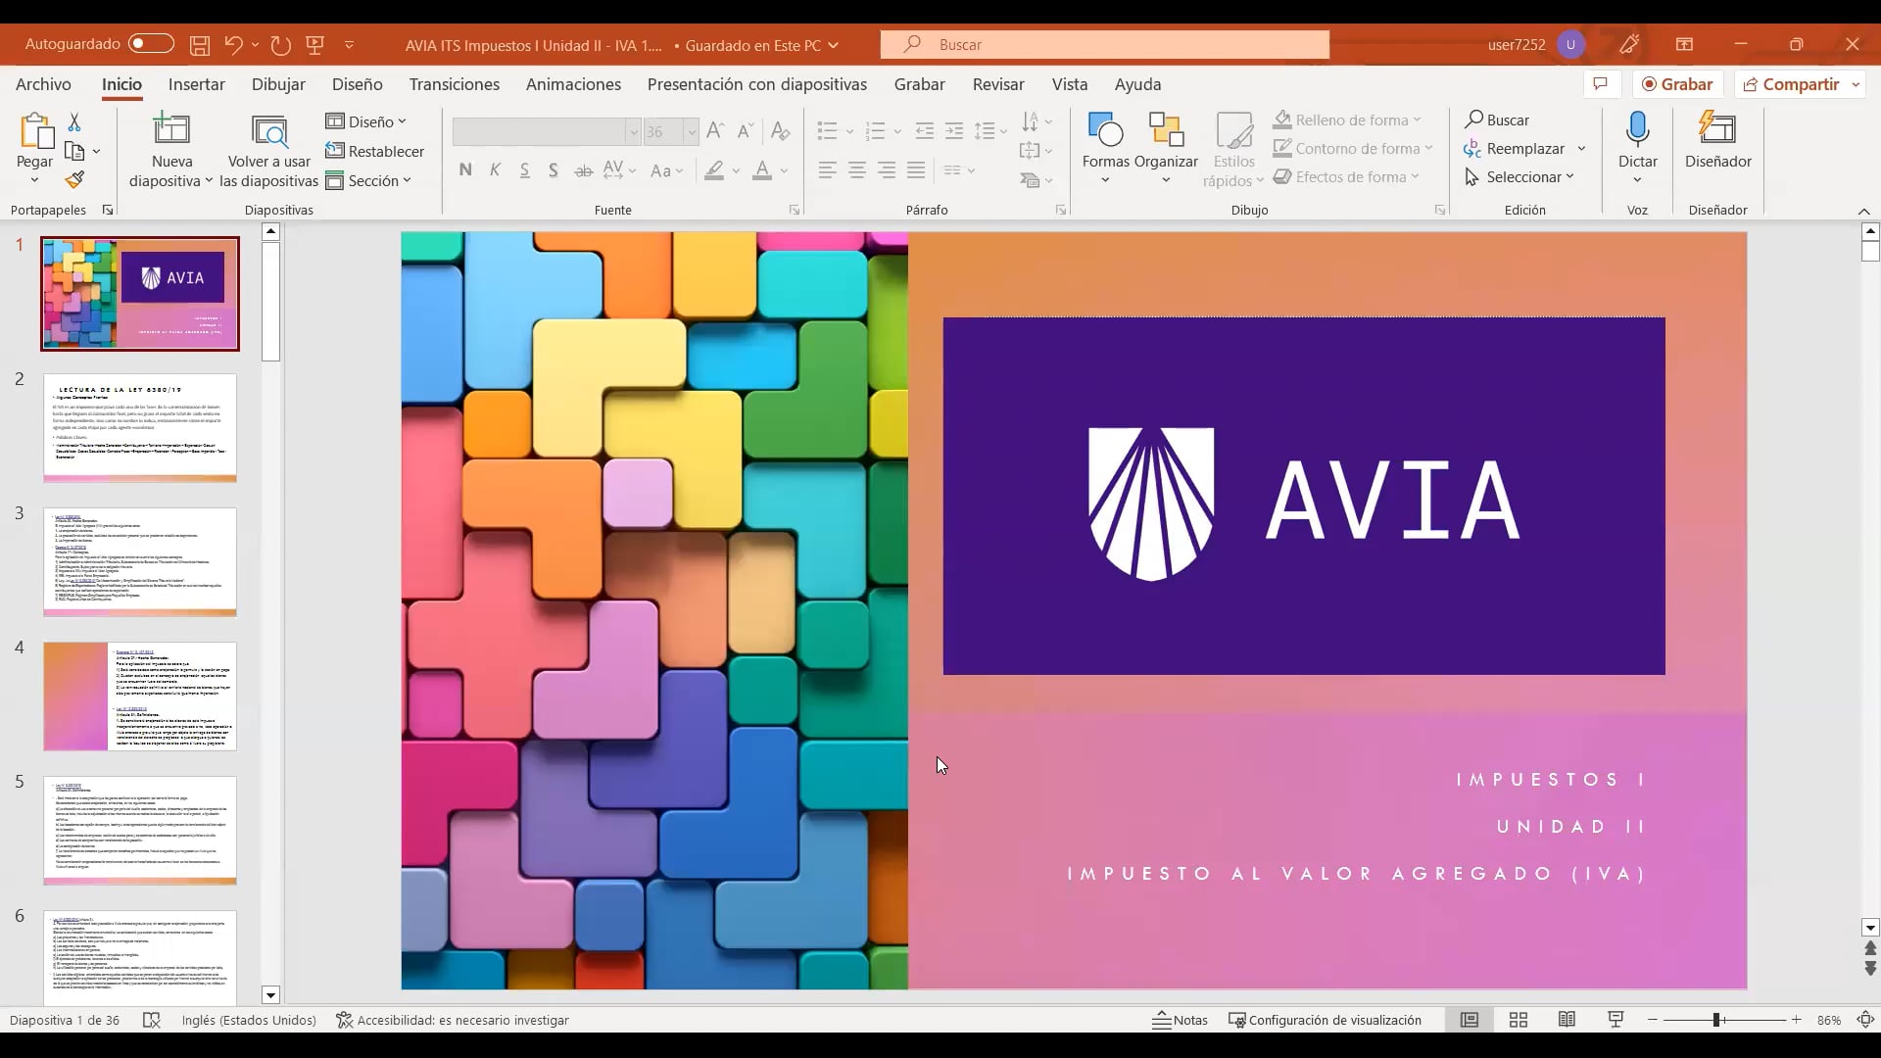Image resolution: width=1881 pixels, height=1058 pixels.
Task: Click the Compartir button
Action: pos(1791,84)
